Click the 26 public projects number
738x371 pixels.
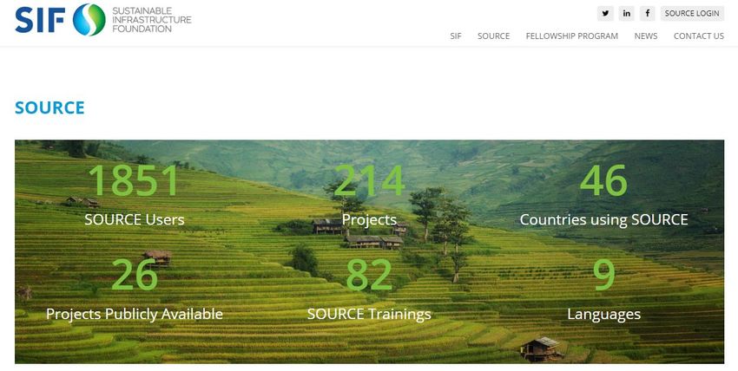click(134, 275)
